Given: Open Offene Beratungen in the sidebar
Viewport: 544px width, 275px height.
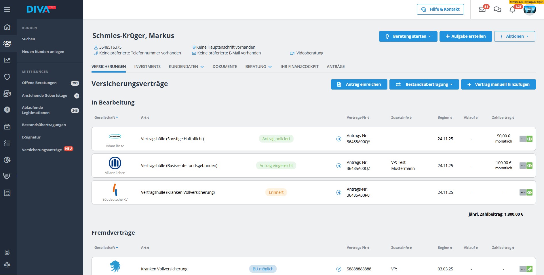Looking at the screenshot, I should (39, 83).
